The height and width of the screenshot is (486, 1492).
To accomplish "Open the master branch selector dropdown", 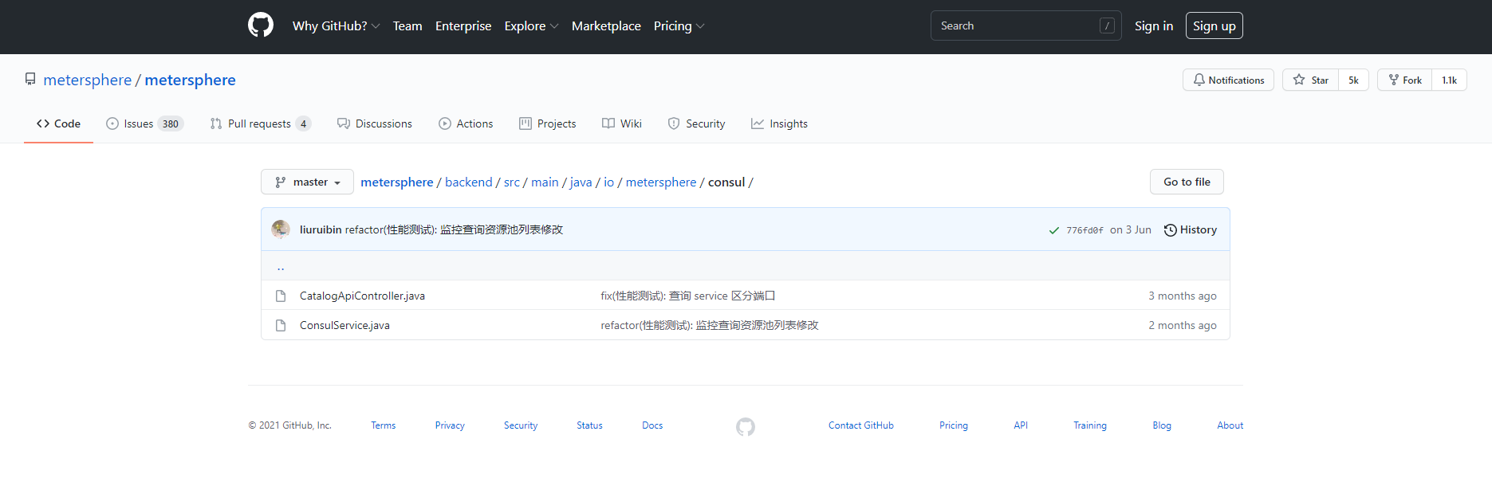I will 307,182.
